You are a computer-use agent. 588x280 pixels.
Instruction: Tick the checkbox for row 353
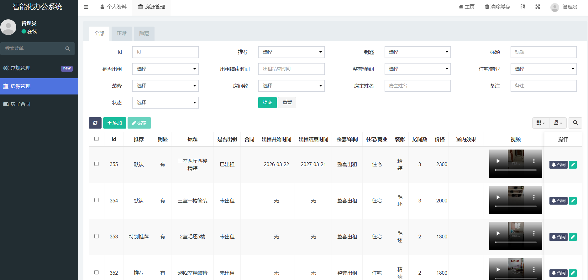pos(97,236)
